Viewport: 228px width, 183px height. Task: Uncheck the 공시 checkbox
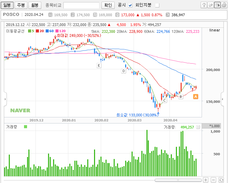130,5
